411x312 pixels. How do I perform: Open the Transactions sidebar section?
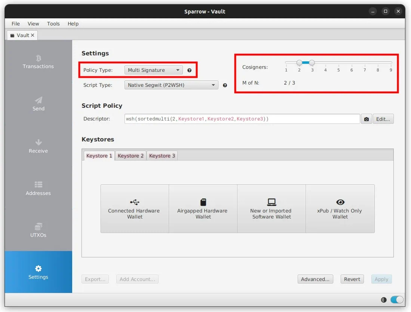[38, 62]
